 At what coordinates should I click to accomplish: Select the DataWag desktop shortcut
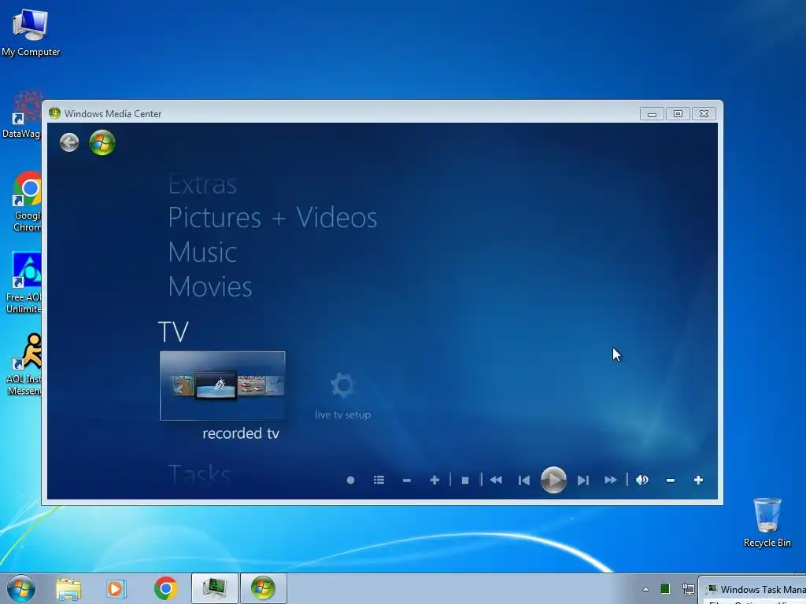(21, 116)
